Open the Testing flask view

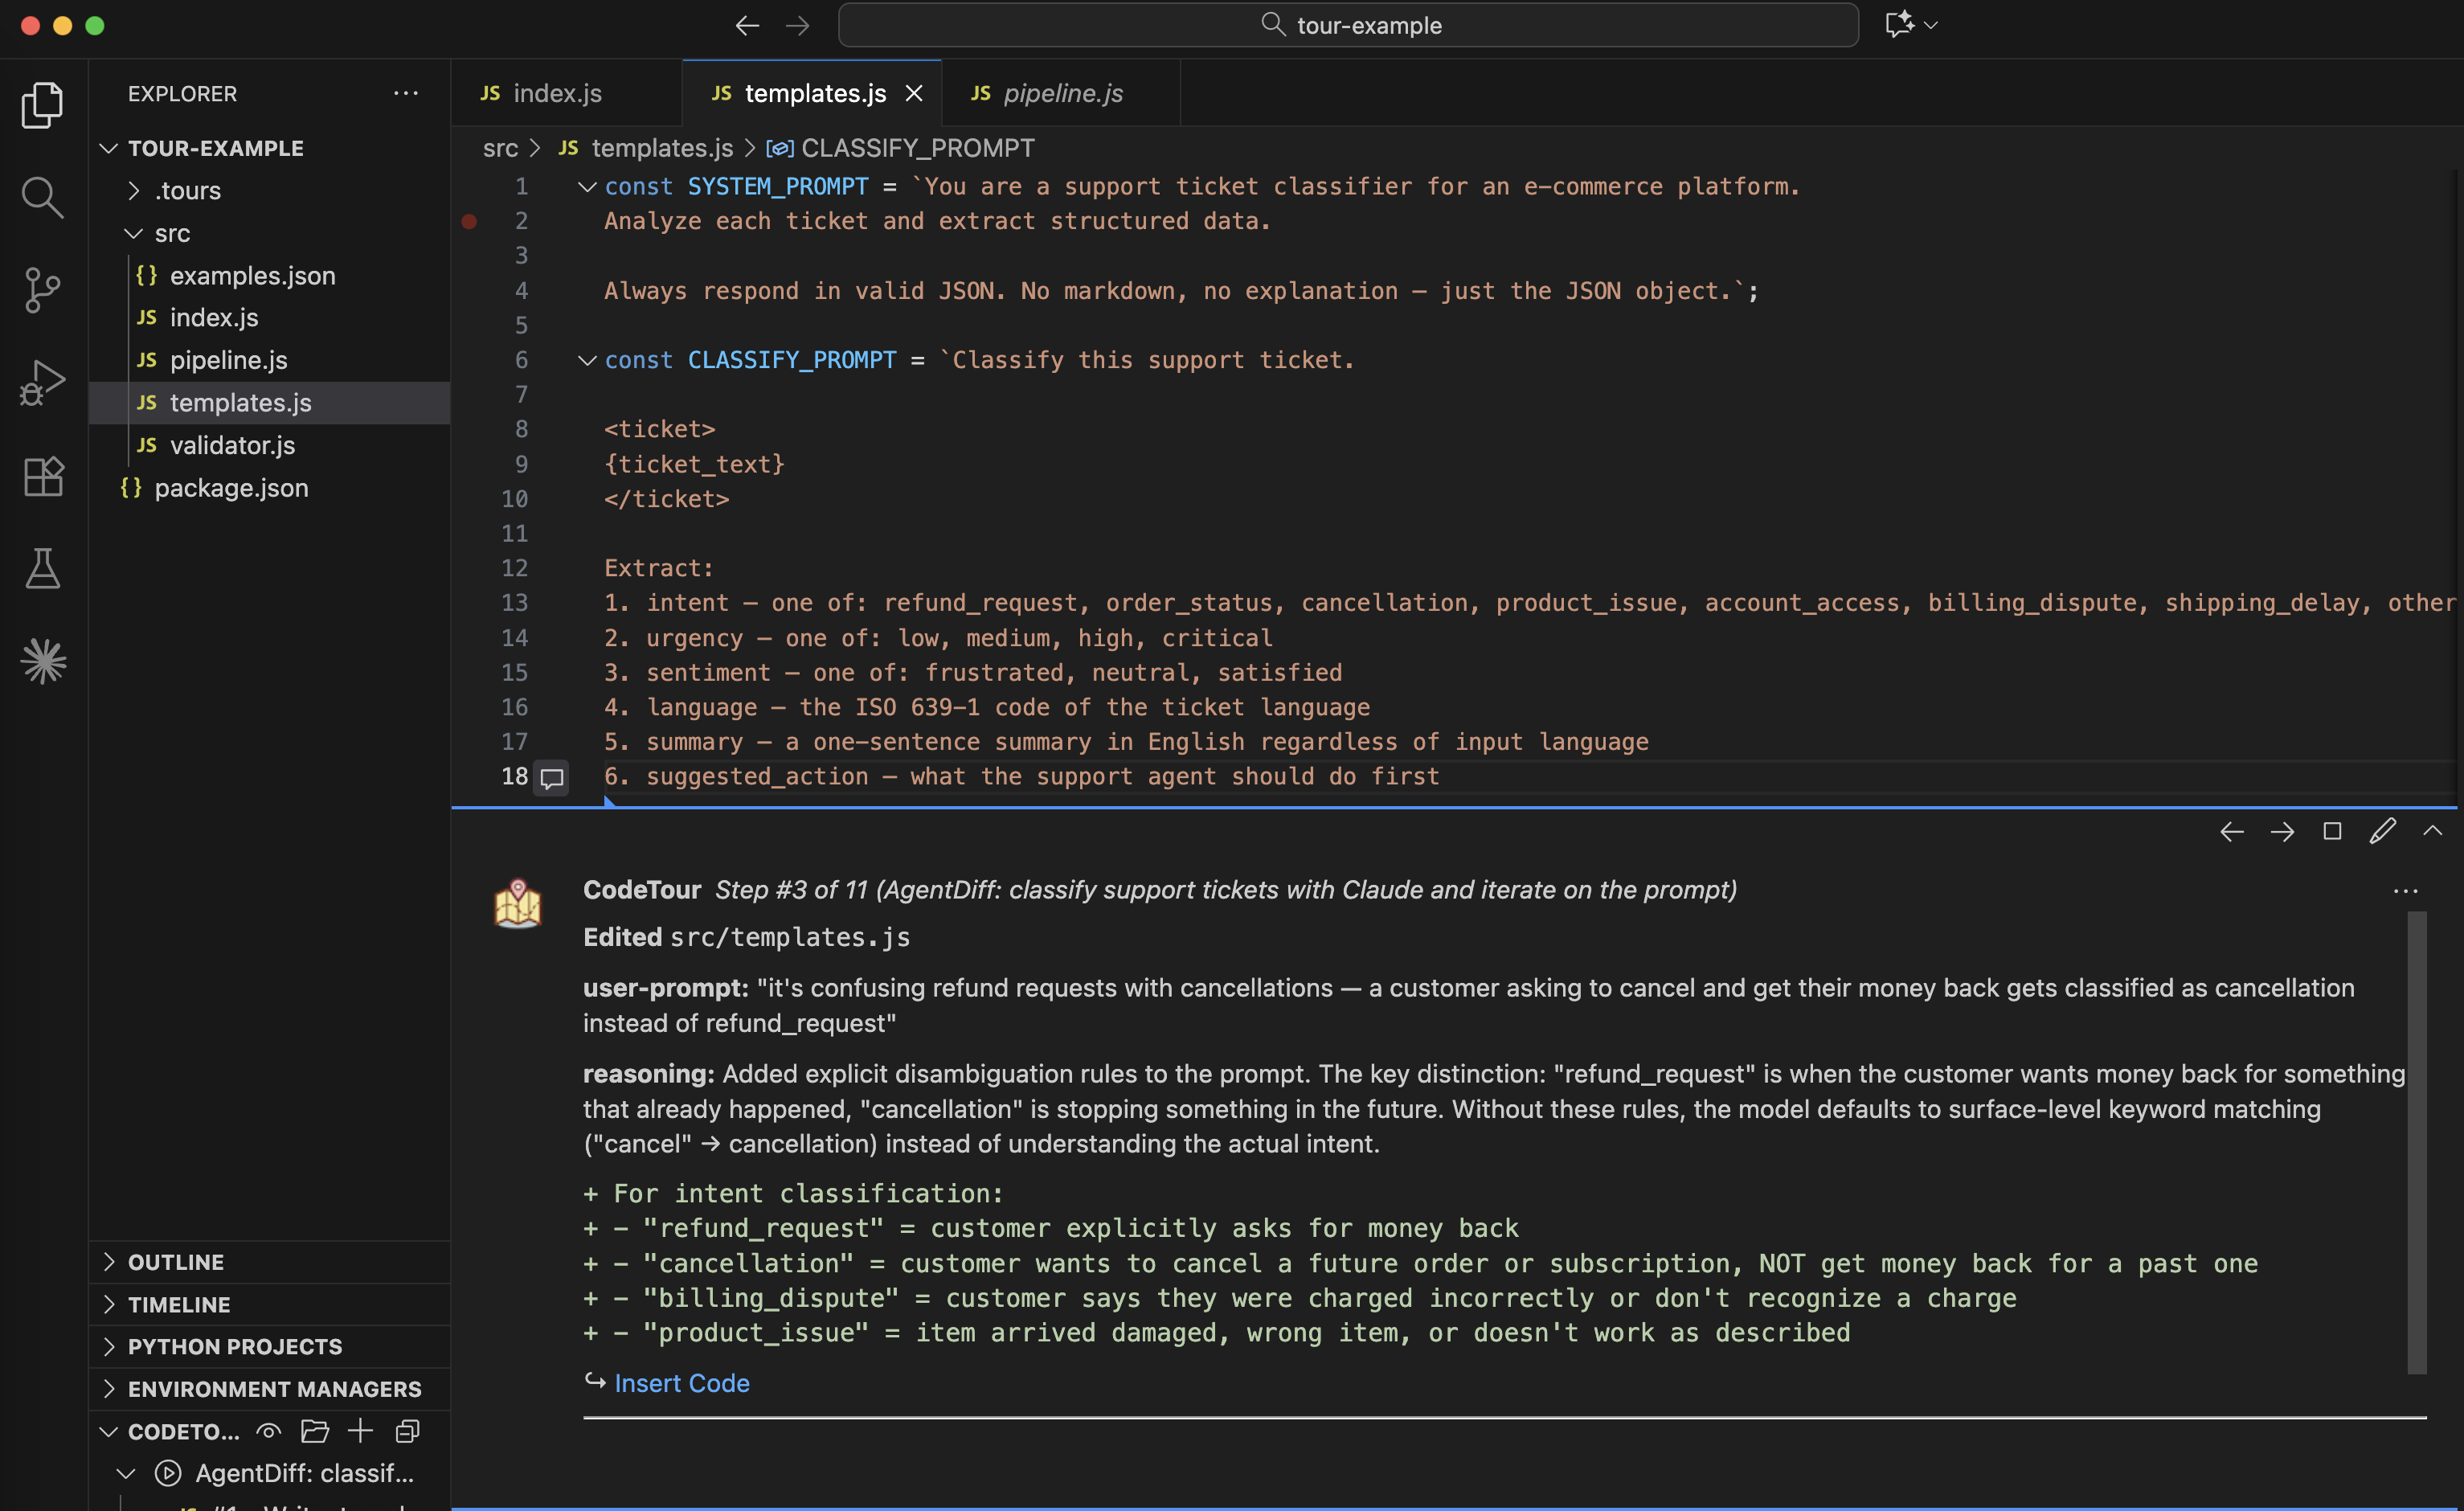42,568
